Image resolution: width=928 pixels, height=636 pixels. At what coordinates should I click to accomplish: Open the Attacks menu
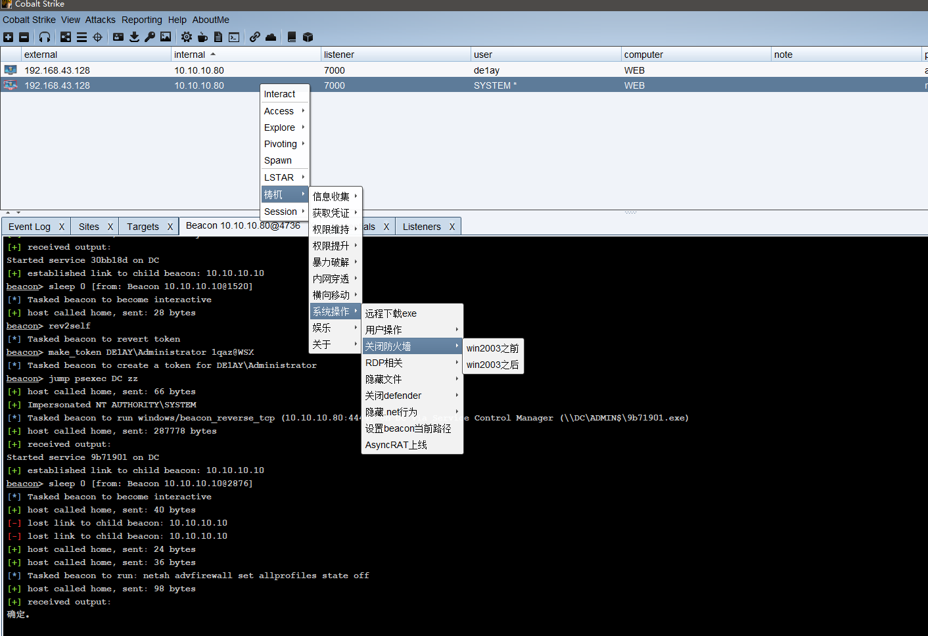coord(100,20)
